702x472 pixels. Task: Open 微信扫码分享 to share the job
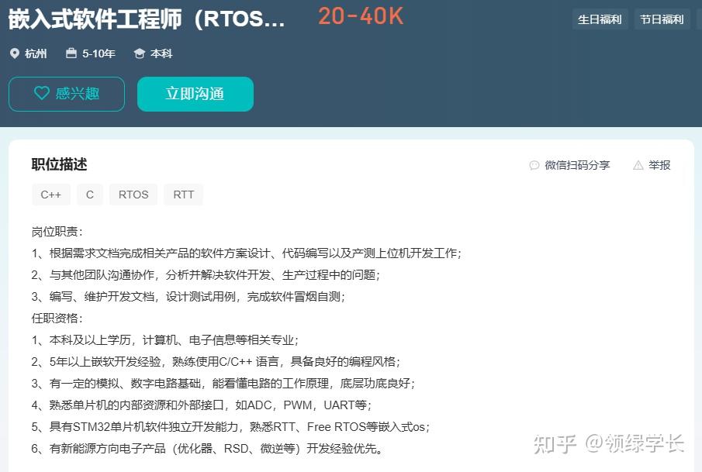coord(577,165)
